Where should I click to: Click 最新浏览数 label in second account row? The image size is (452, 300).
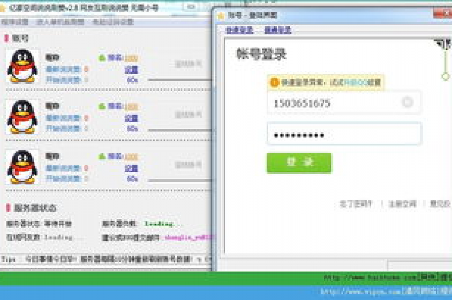click(x=64, y=118)
